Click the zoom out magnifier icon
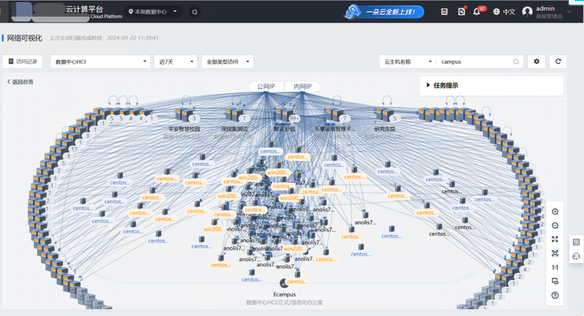Image resolution: width=584 pixels, height=316 pixels. pyautogui.click(x=555, y=226)
